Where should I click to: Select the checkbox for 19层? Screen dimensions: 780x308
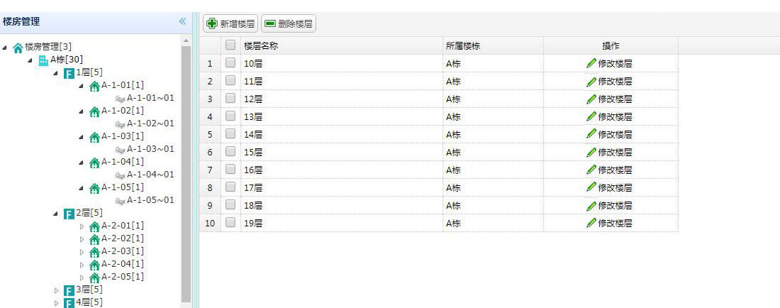(230, 223)
